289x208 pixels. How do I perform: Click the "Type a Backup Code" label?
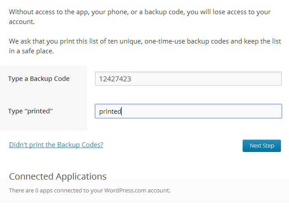39,79
